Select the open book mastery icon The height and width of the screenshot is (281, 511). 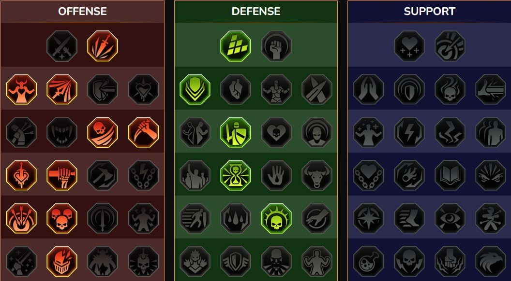[x=450, y=175]
